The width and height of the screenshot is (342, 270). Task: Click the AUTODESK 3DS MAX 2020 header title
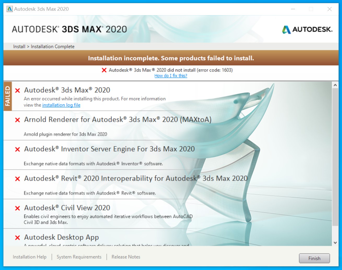[x=69, y=29]
